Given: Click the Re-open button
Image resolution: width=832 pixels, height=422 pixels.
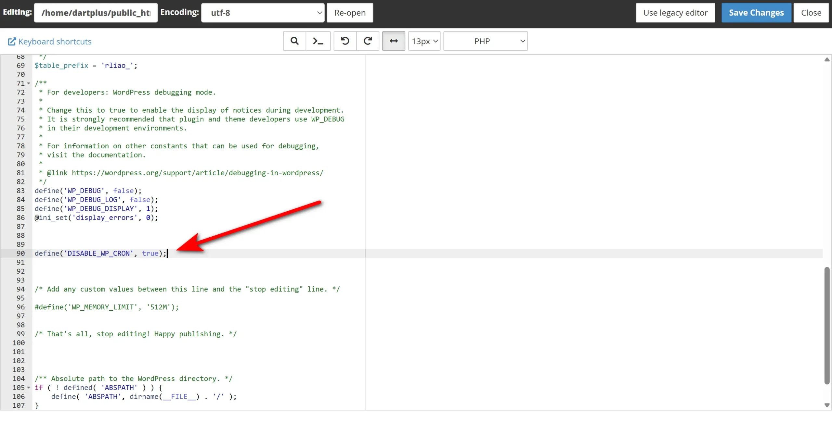Looking at the screenshot, I should click(350, 13).
